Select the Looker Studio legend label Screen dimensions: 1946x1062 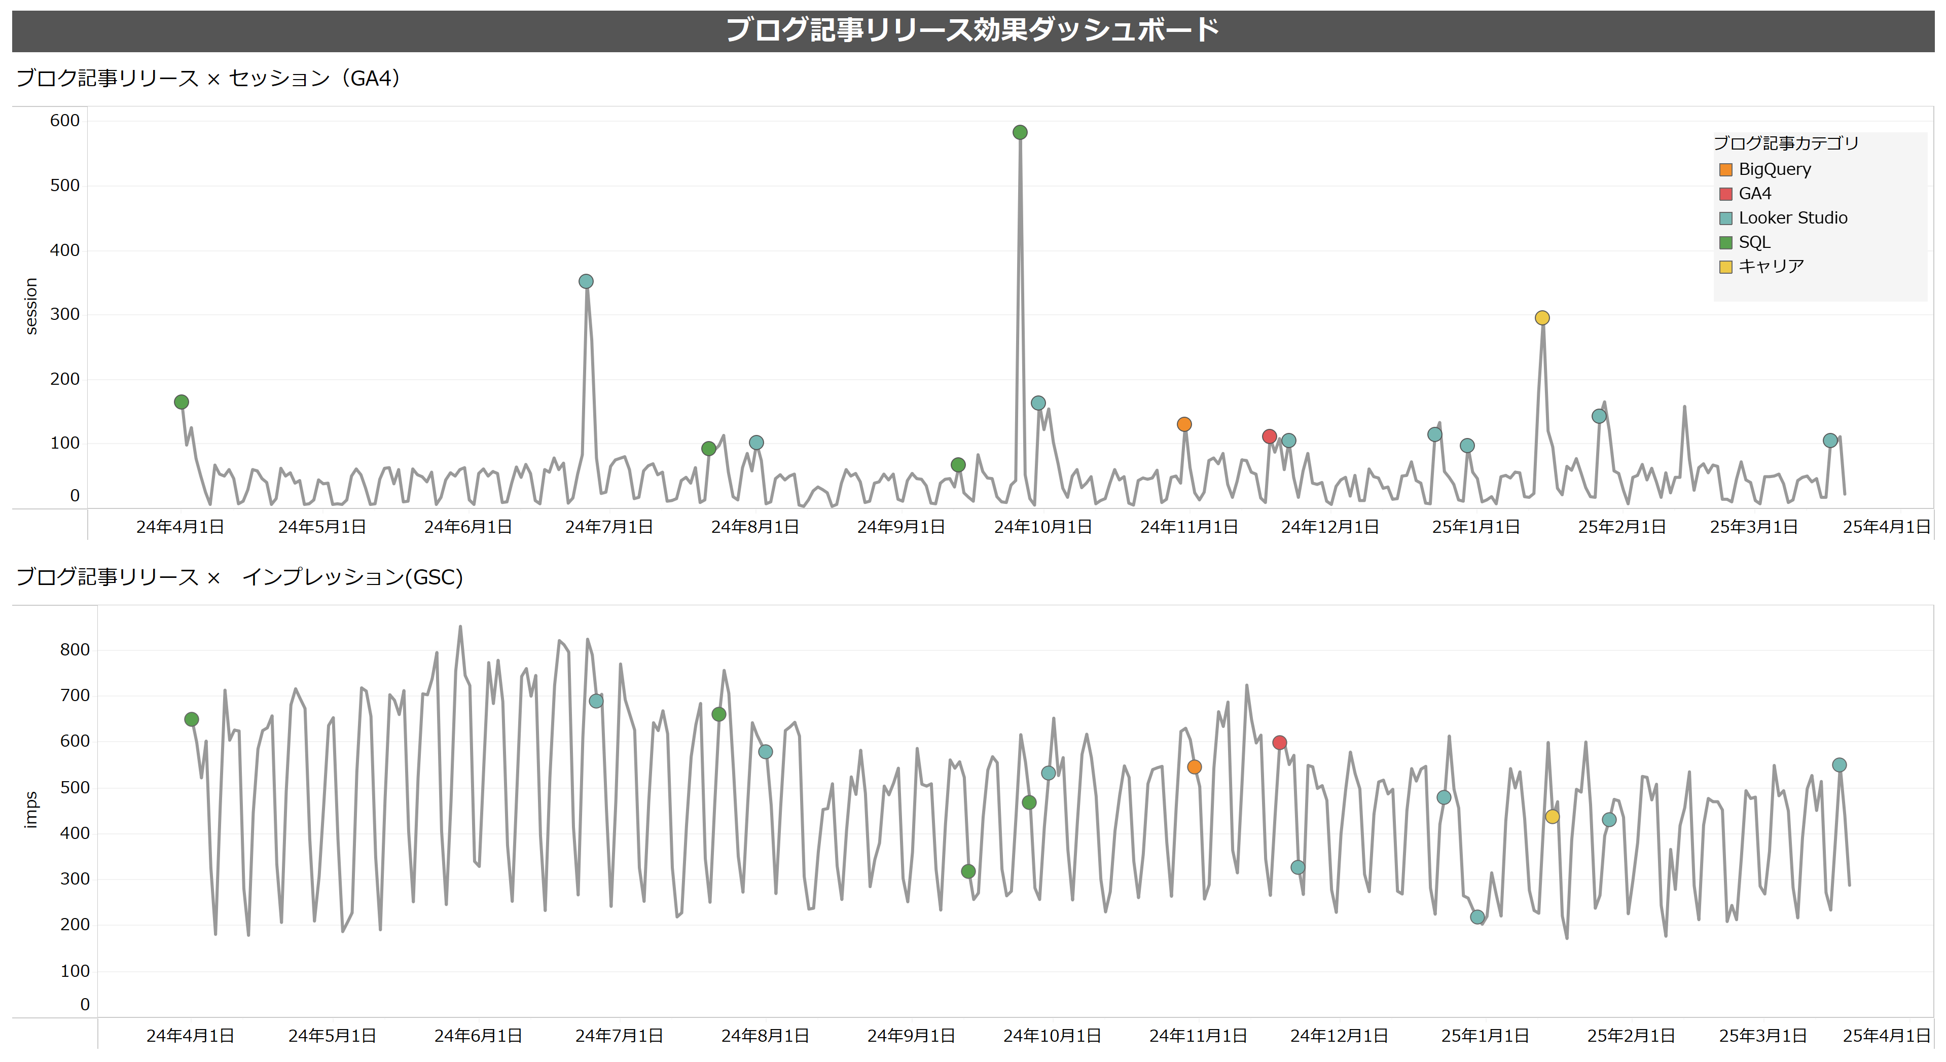pos(1793,217)
